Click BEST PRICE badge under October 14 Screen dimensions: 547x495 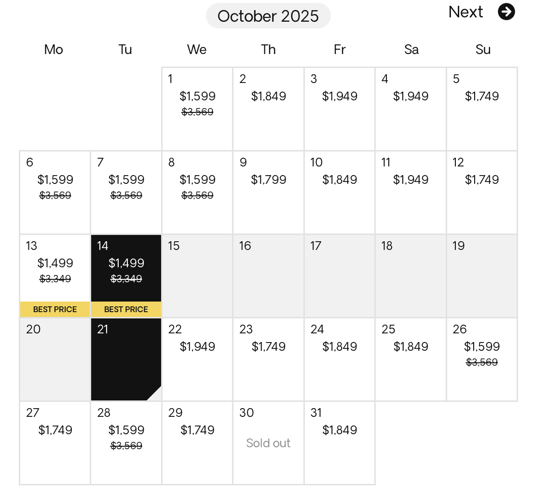point(126,309)
